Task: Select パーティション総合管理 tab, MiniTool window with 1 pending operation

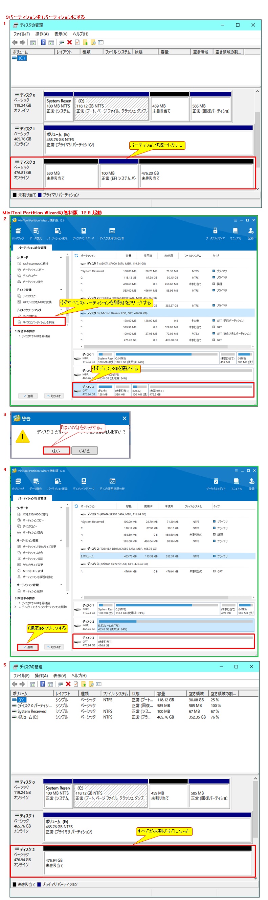Action: (x=32, y=248)
